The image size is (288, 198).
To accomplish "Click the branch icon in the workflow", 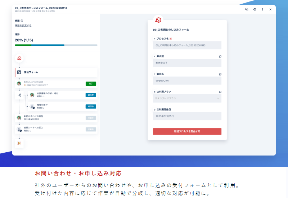I will pos(19,95).
